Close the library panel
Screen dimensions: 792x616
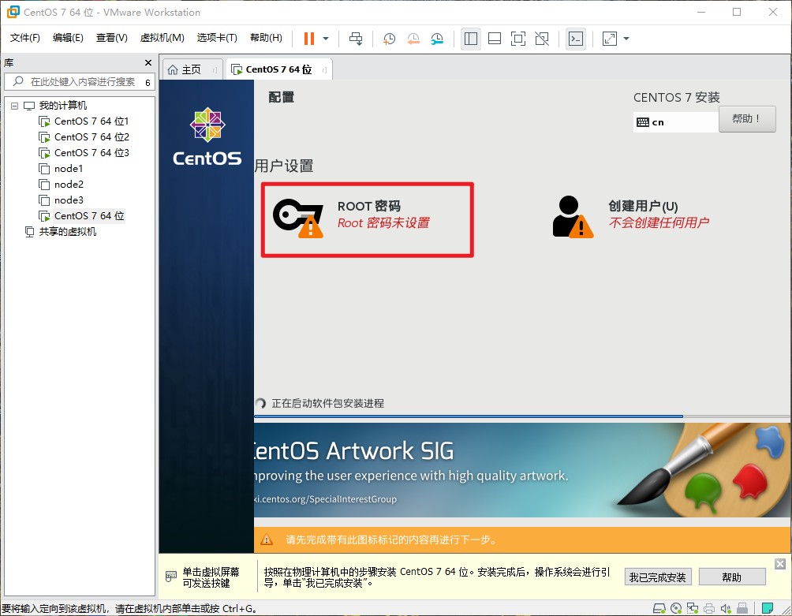tap(148, 62)
